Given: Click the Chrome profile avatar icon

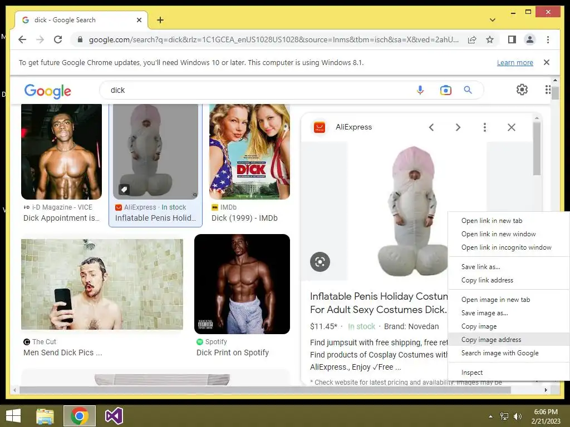Looking at the screenshot, I should click(530, 39).
